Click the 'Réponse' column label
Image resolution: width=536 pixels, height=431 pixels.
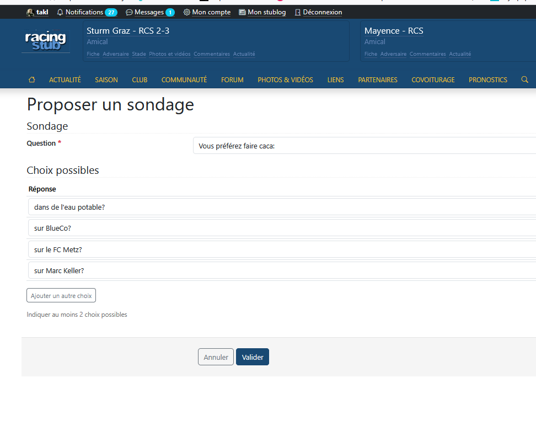[x=42, y=189]
